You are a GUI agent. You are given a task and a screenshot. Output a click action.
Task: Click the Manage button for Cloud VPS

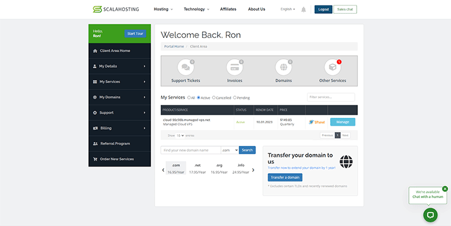(x=343, y=122)
